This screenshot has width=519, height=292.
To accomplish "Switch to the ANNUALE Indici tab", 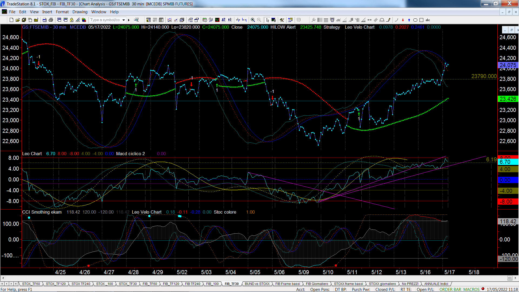I will [x=436, y=284].
